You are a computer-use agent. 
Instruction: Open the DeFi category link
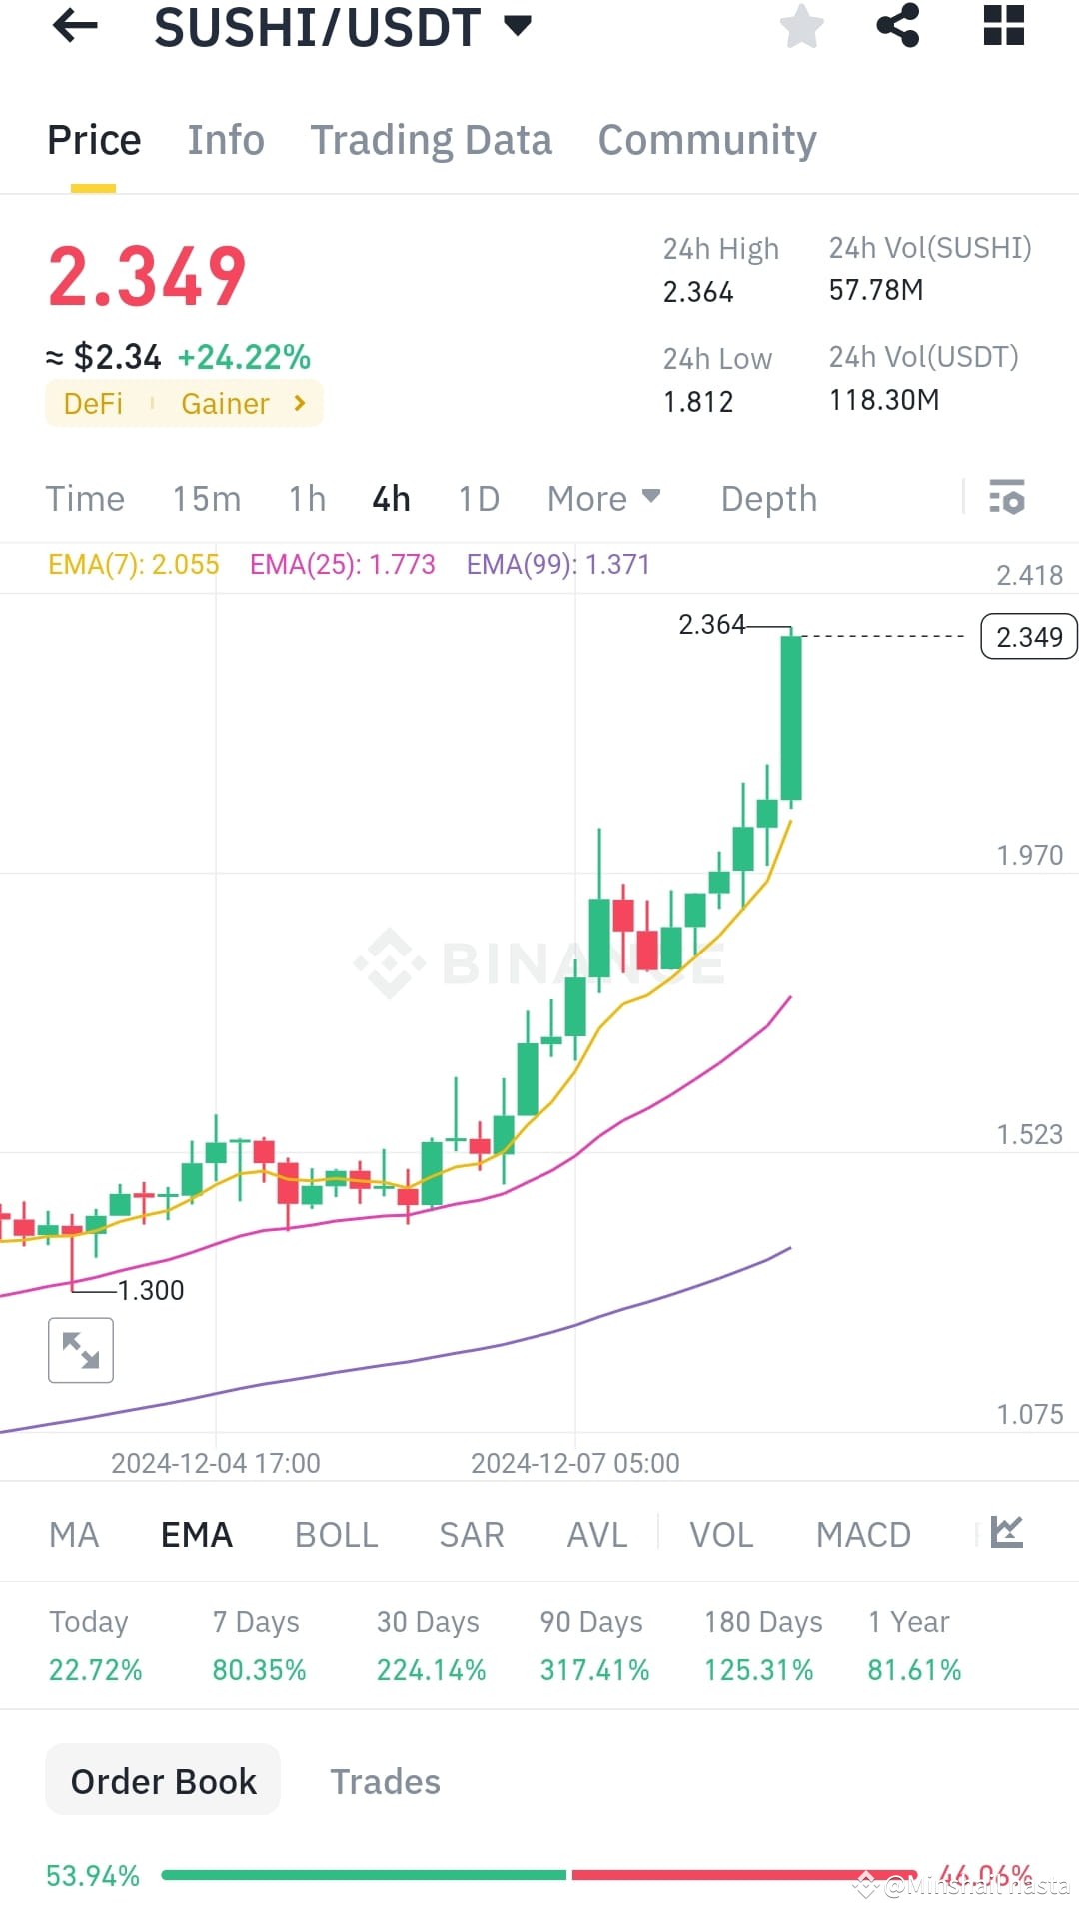point(92,404)
